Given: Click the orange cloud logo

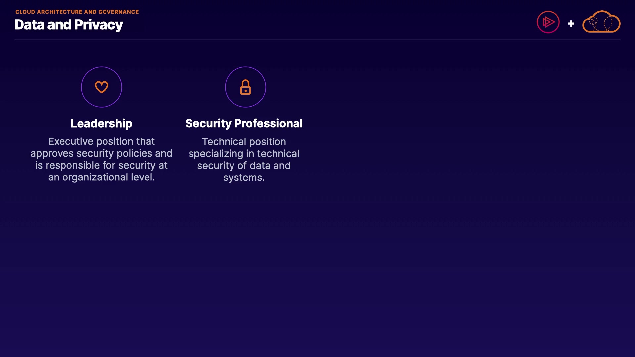Looking at the screenshot, I should [601, 22].
